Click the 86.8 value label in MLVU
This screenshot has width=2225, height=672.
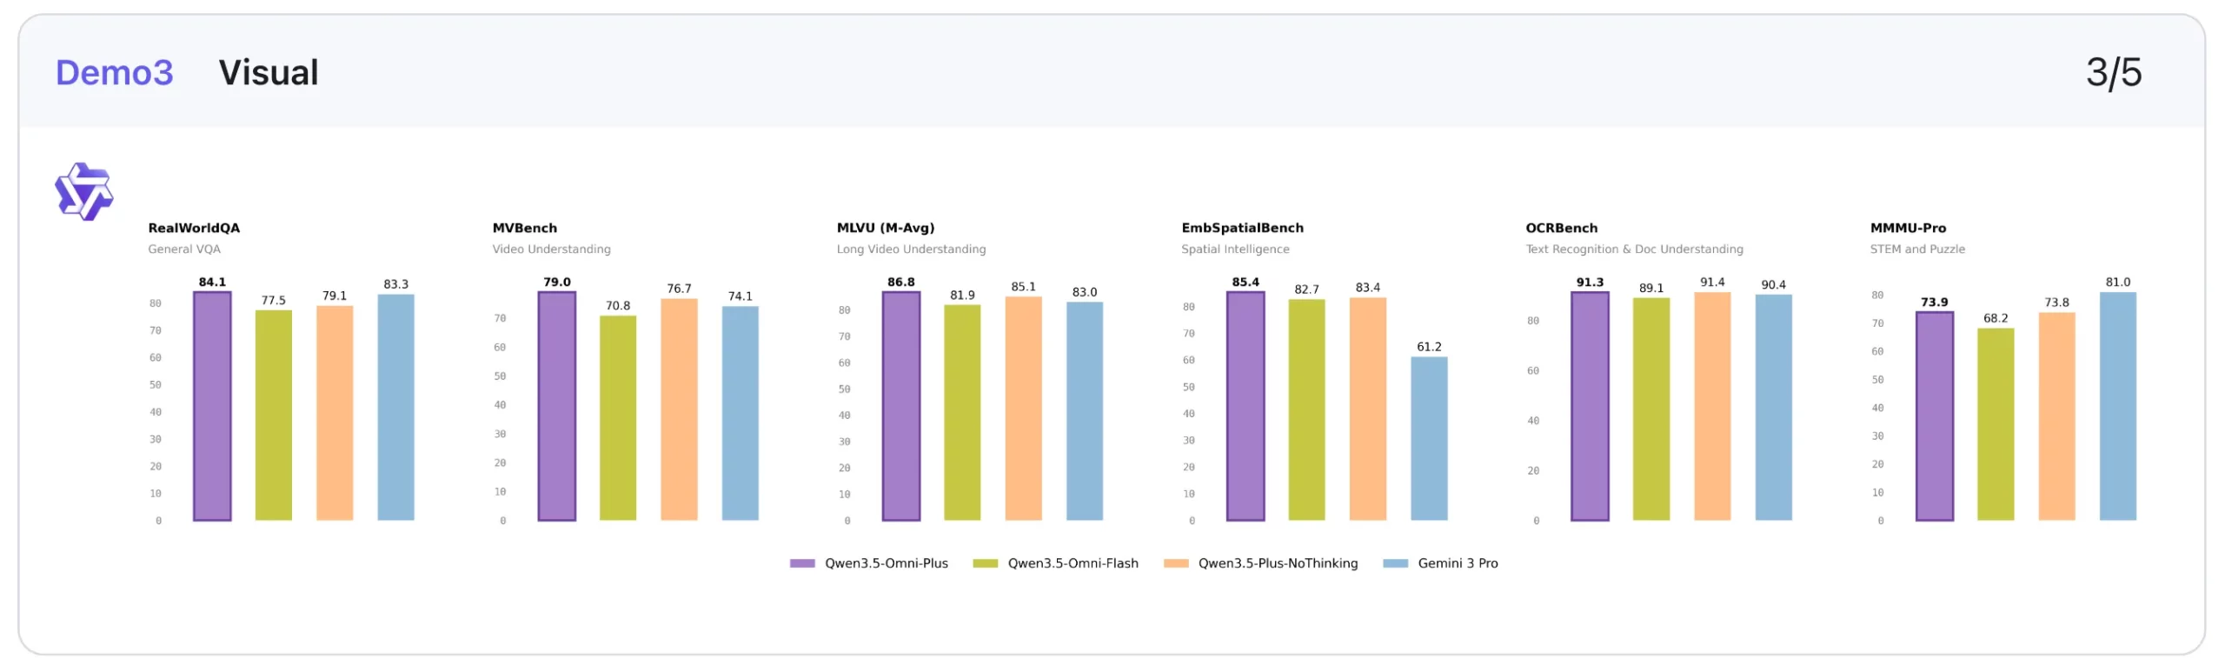coord(901,283)
